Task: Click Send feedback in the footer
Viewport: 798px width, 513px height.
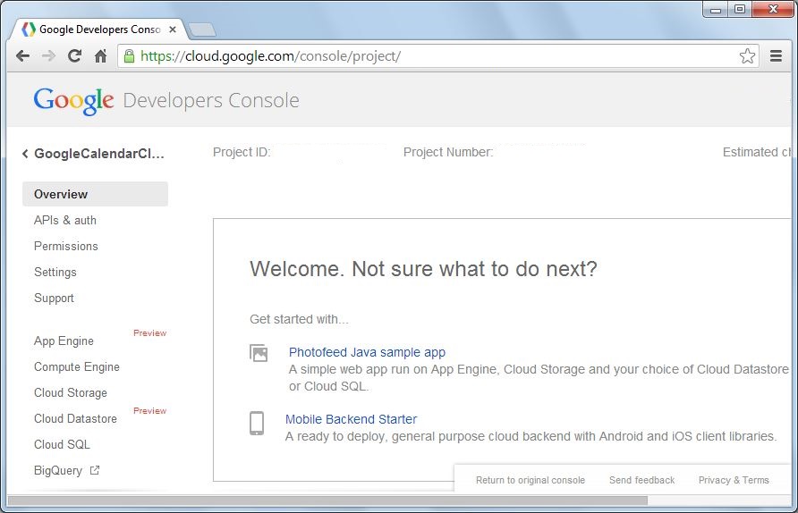Action: click(641, 480)
